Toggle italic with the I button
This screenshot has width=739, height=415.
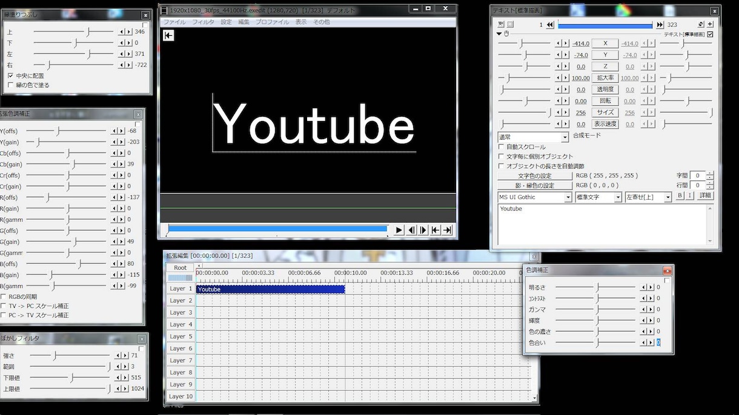(x=689, y=195)
